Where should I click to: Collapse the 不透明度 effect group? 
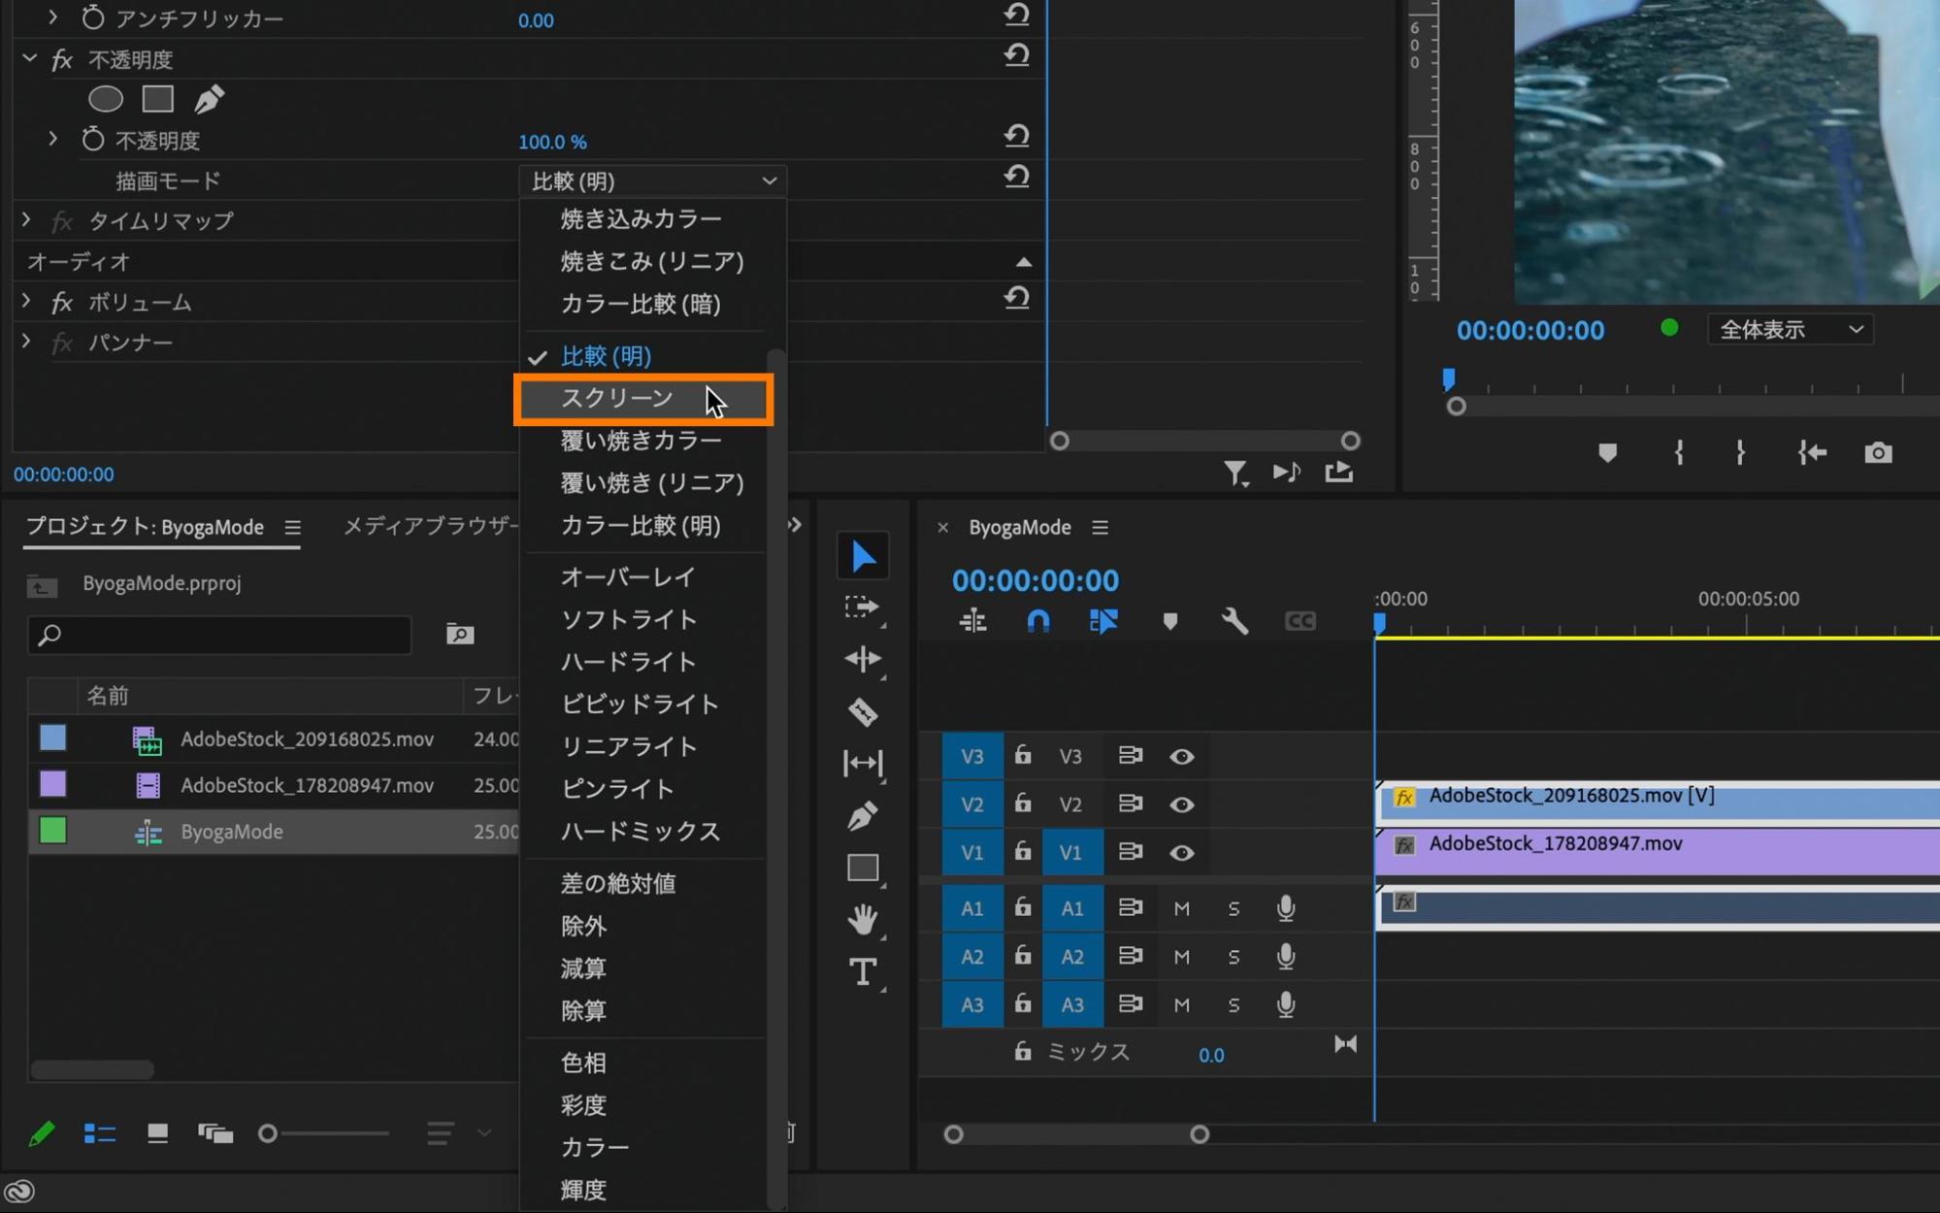29,59
